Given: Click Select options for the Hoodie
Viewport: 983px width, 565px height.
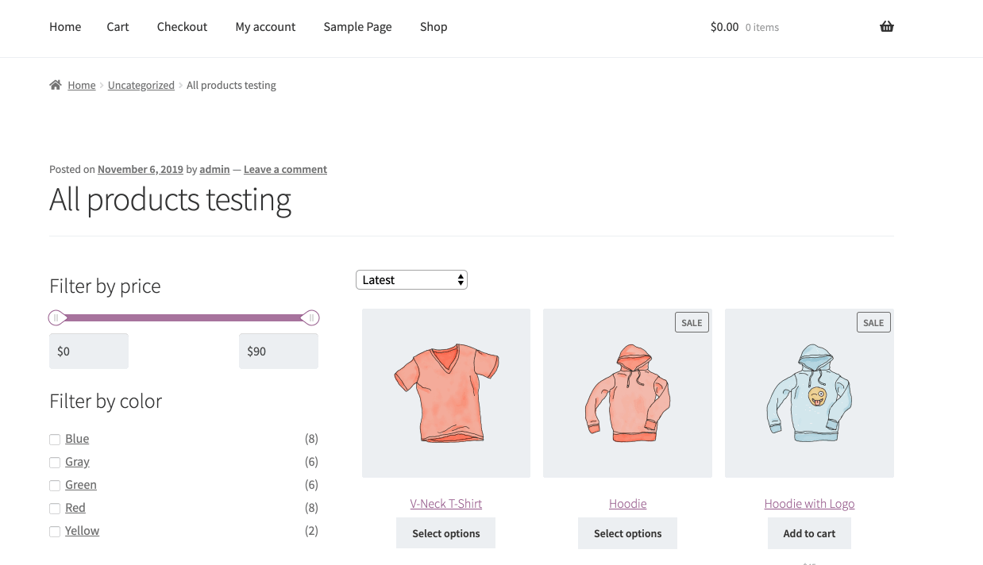Looking at the screenshot, I should [x=627, y=532].
